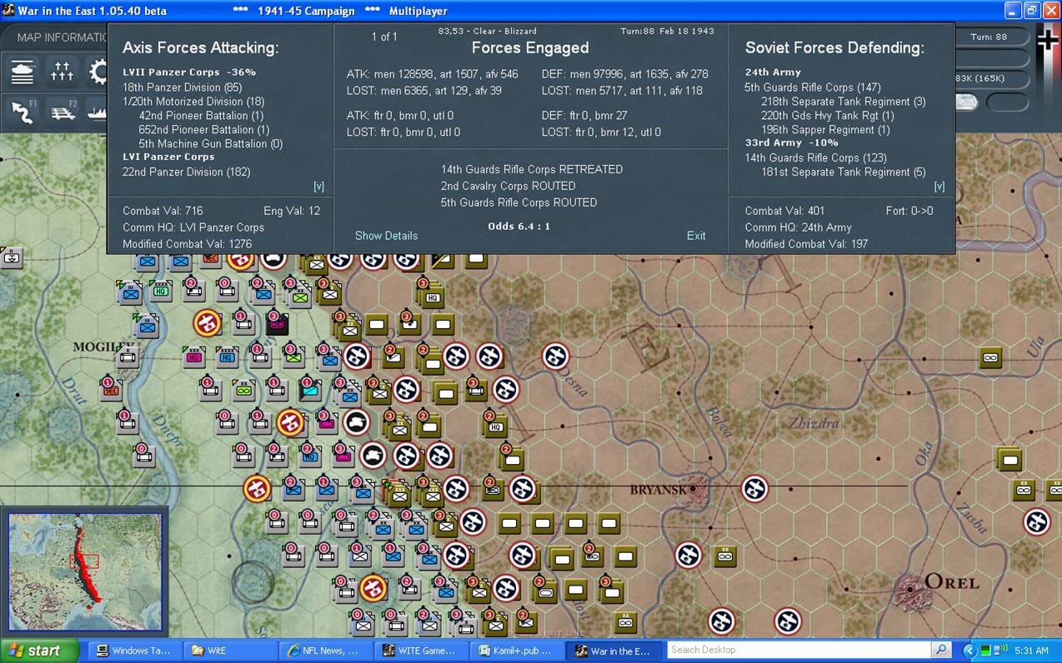
Task: Exit the combat report window
Action: click(696, 236)
